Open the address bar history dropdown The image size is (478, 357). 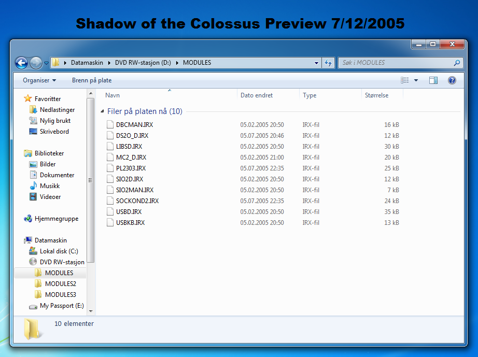(x=316, y=63)
